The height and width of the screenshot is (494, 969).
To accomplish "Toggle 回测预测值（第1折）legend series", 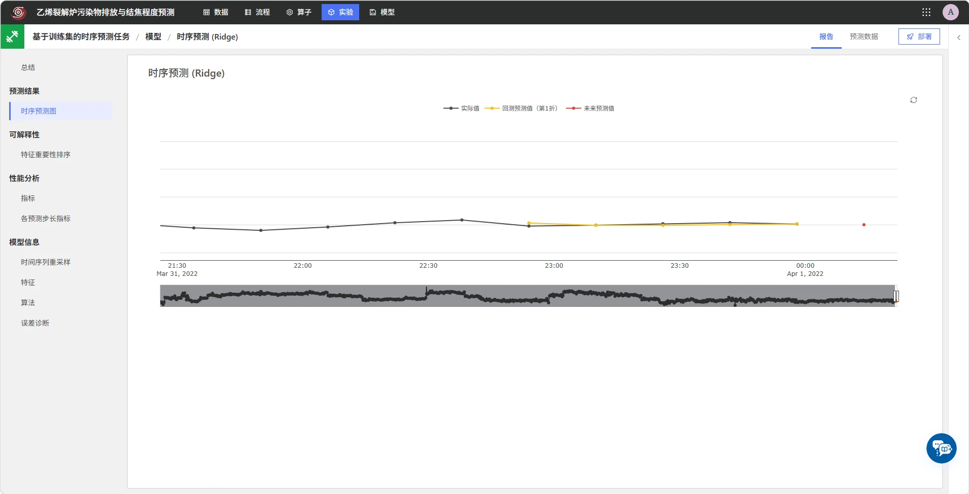I will click(521, 108).
